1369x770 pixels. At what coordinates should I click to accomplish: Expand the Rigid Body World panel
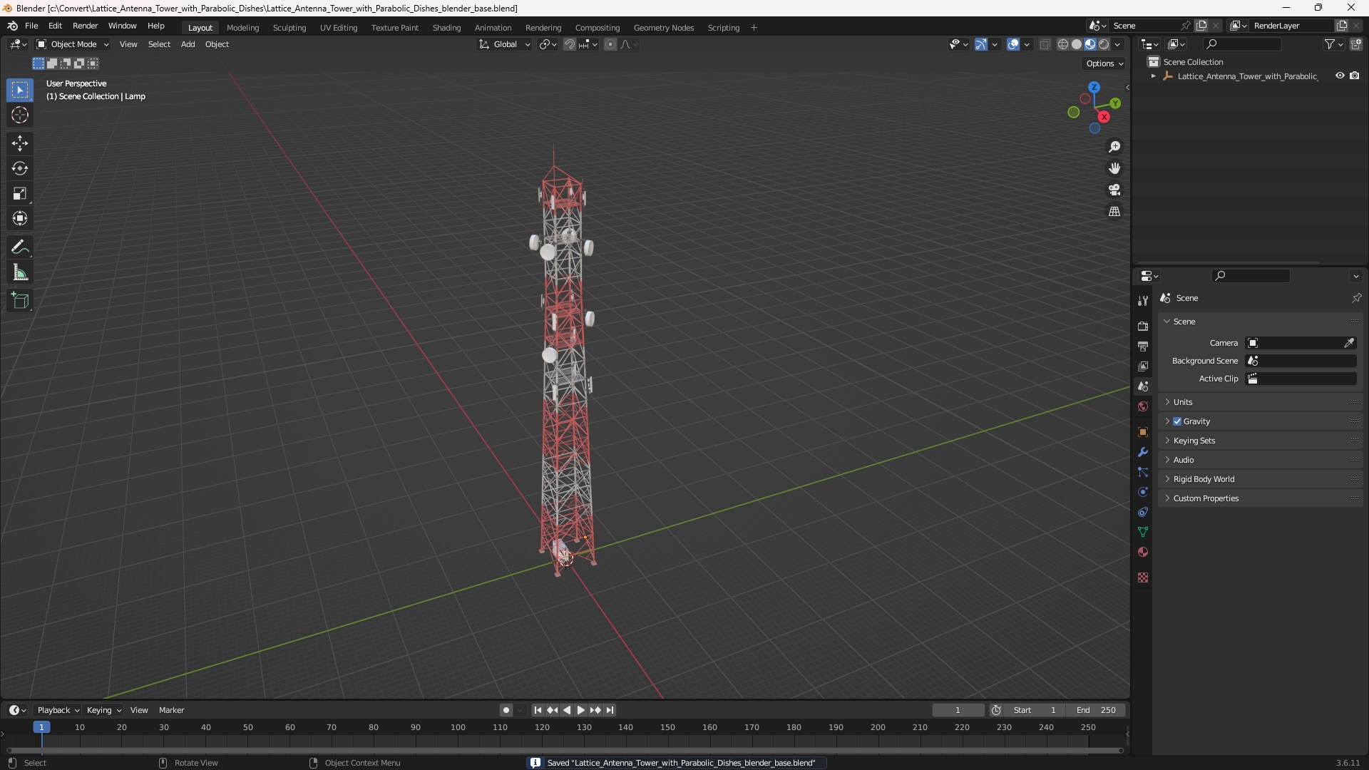click(x=1260, y=479)
